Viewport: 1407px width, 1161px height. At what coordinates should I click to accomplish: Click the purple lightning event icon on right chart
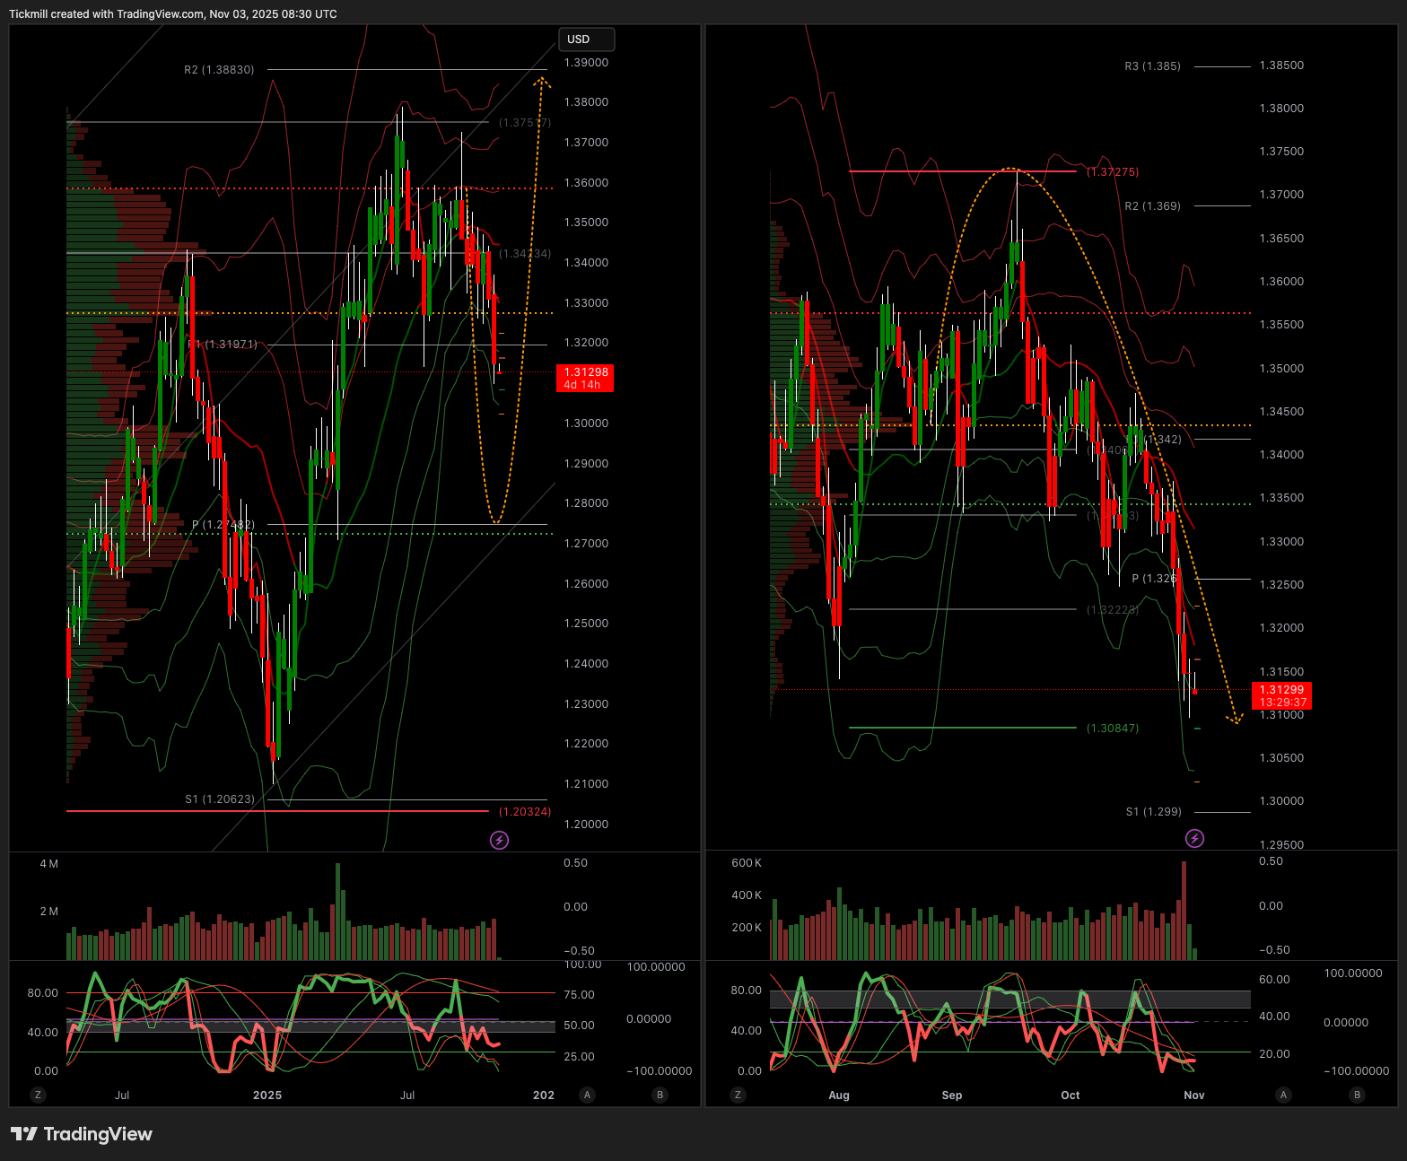[1194, 838]
